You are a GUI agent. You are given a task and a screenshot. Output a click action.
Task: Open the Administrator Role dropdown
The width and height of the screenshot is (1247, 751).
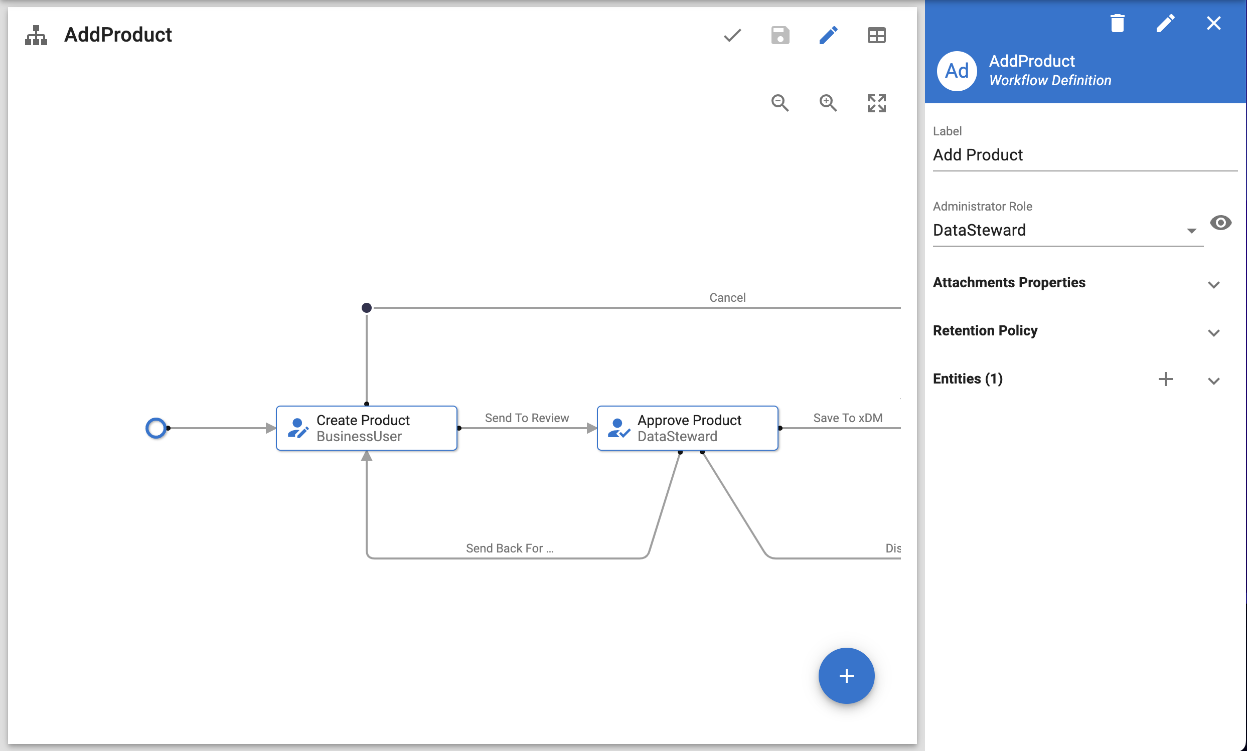pyautogui.click(x=1192, y=231)
